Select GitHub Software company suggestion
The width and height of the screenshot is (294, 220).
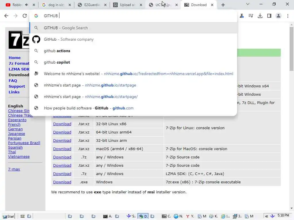tap(133, 39)
